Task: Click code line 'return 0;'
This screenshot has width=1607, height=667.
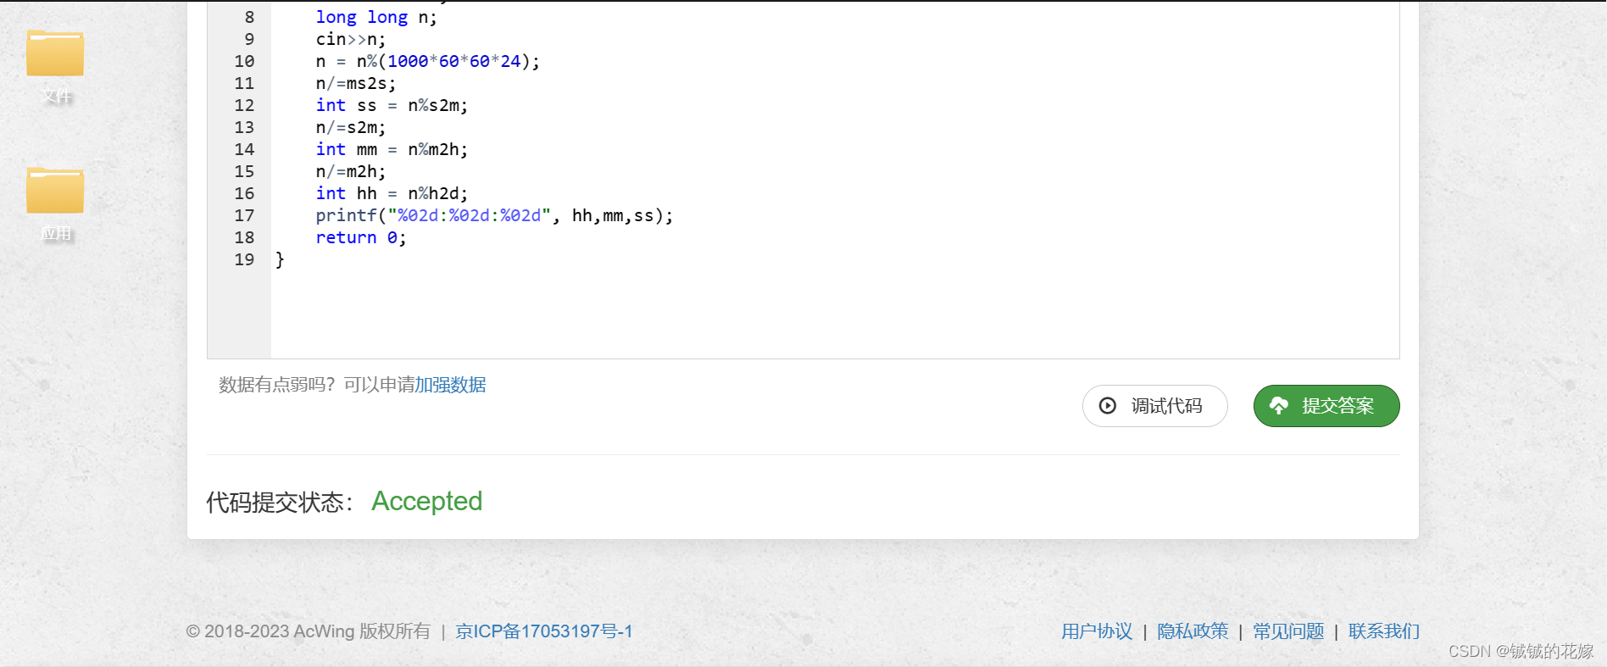Action: pos(361,237)
